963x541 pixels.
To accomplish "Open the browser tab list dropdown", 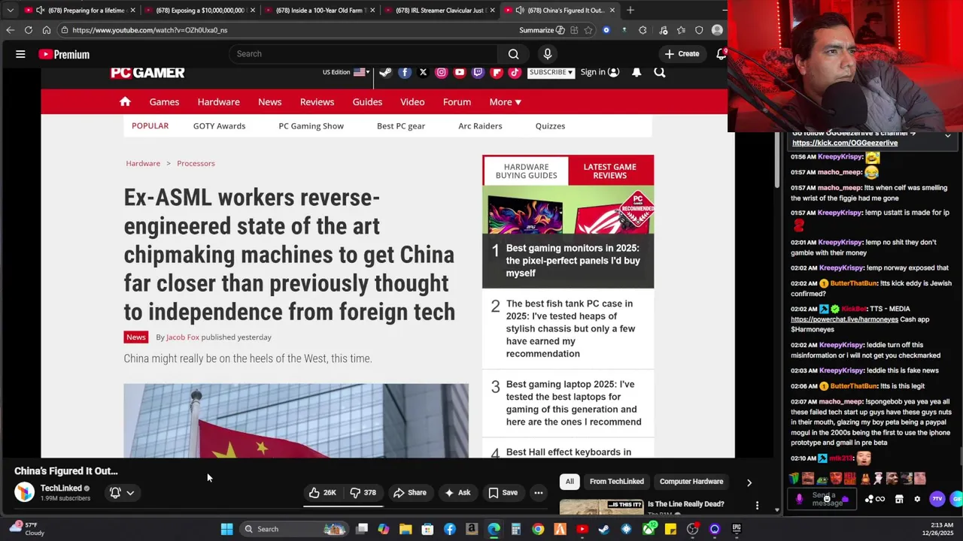I will pos(10,11).
